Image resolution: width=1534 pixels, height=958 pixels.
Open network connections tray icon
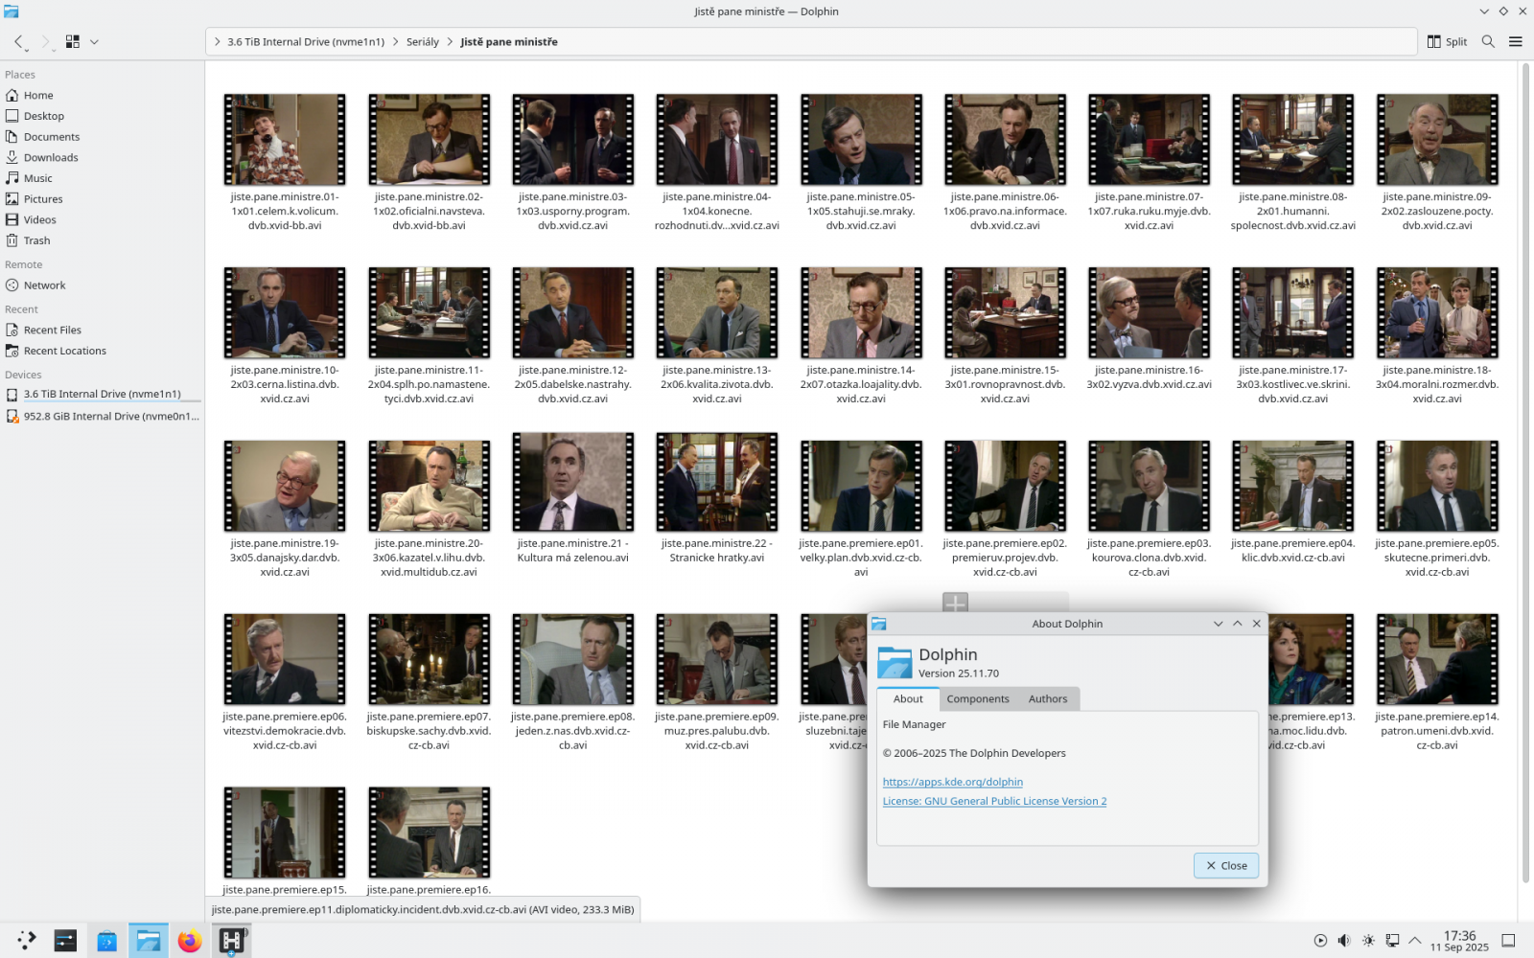(1392, 941)
